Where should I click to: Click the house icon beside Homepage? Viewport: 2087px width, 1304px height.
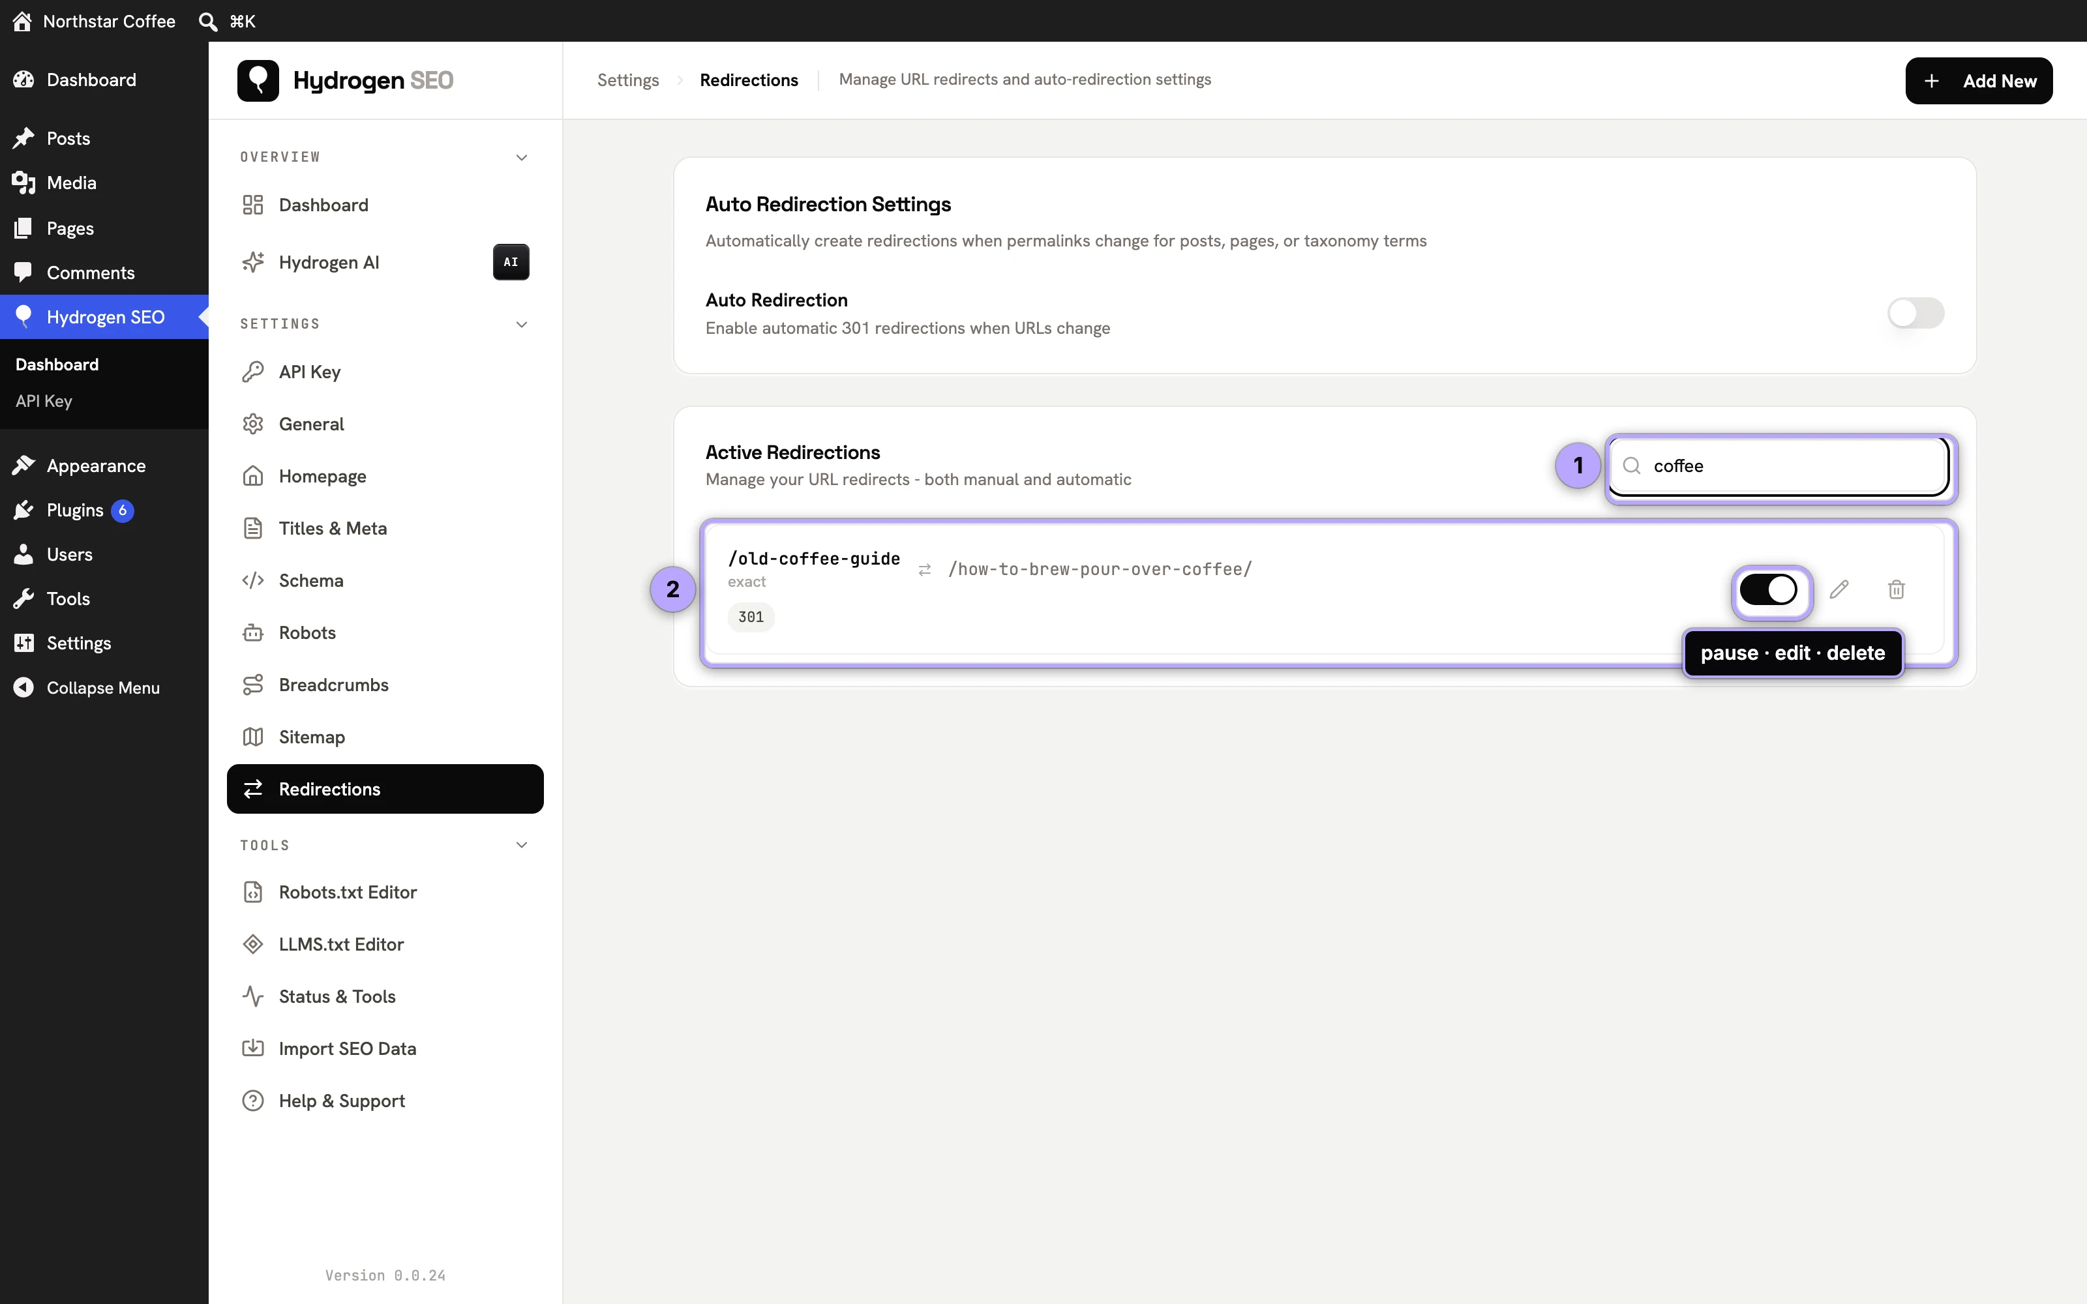click(252, 476)
